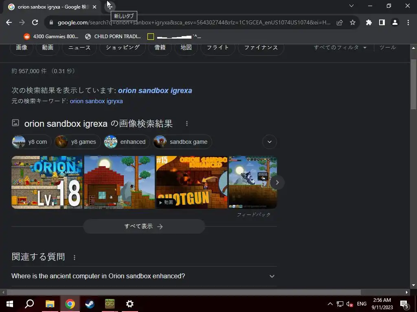The width and height of the screenshot is (417, 312).
Task: Open the ツール search tools
Action: coord(388,48)
